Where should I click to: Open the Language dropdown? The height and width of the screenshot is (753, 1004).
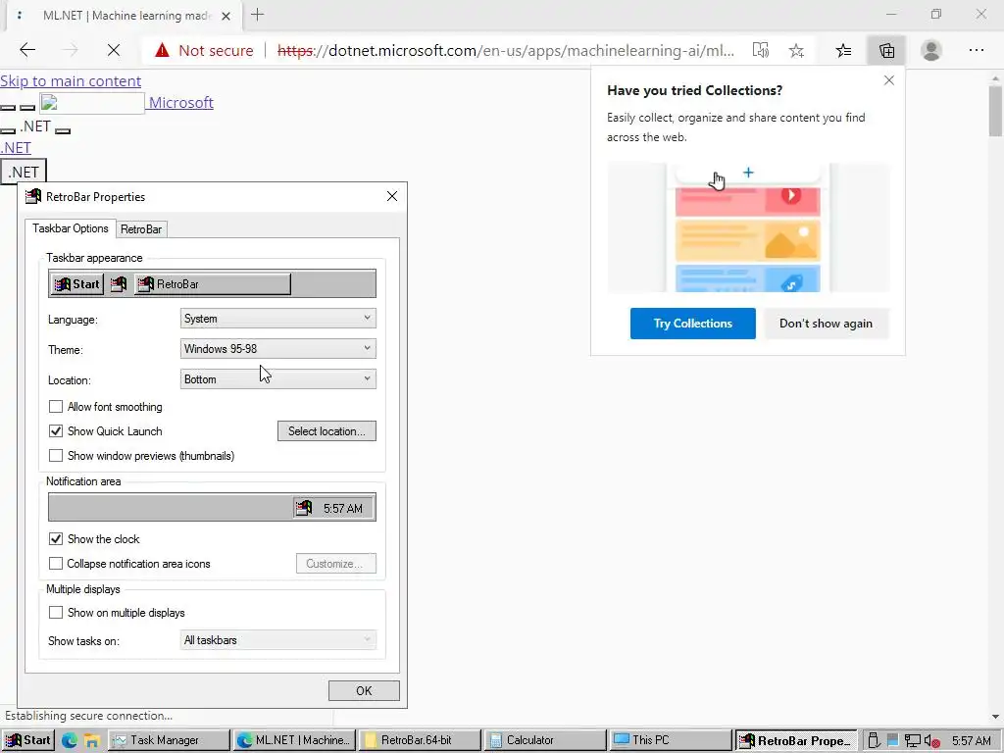(x=277, y=319)
